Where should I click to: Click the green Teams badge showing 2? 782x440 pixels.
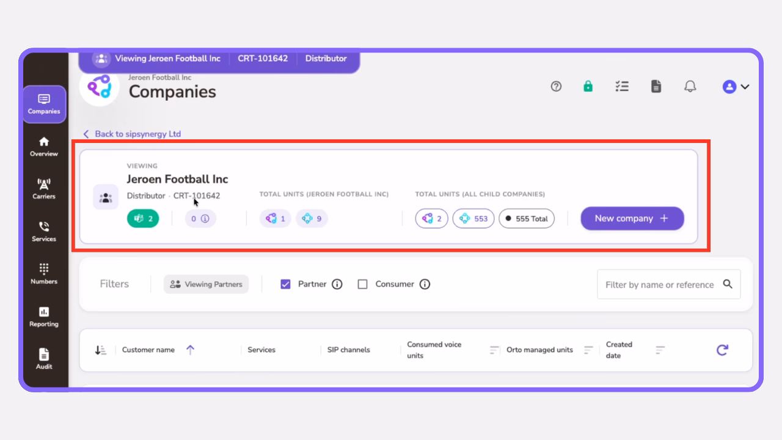point(143,218)
